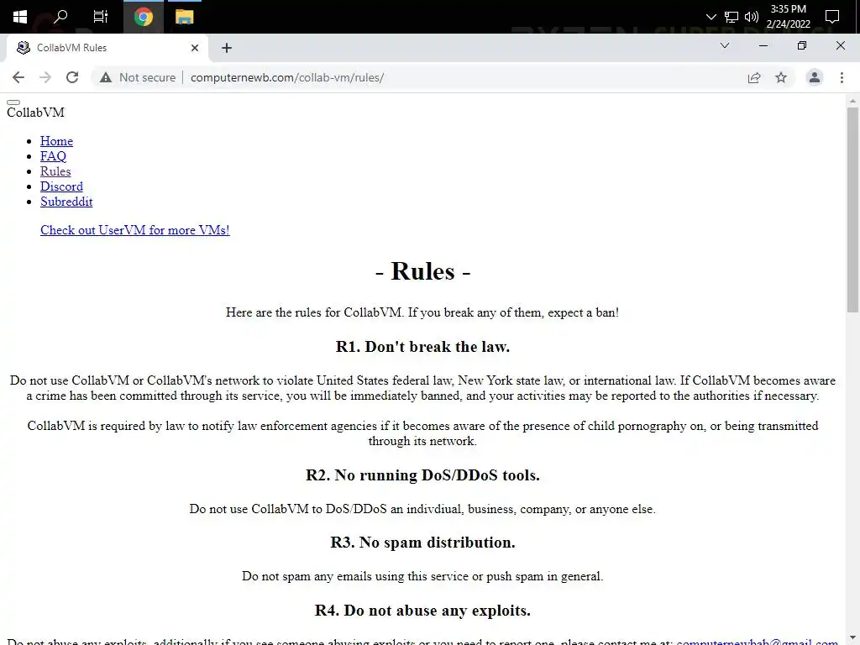Show hidden system tray icons chevron
Viewport: 860px width, 645px height.
[711, 17]
